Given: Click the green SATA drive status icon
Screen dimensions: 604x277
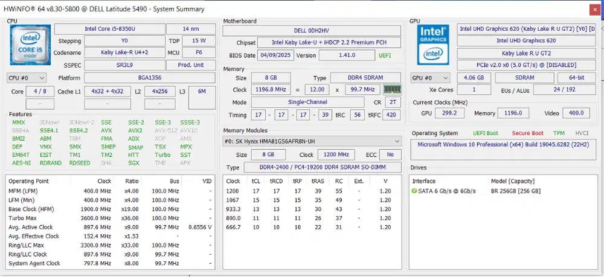Looking at the screenshot, I should (414, 191).
